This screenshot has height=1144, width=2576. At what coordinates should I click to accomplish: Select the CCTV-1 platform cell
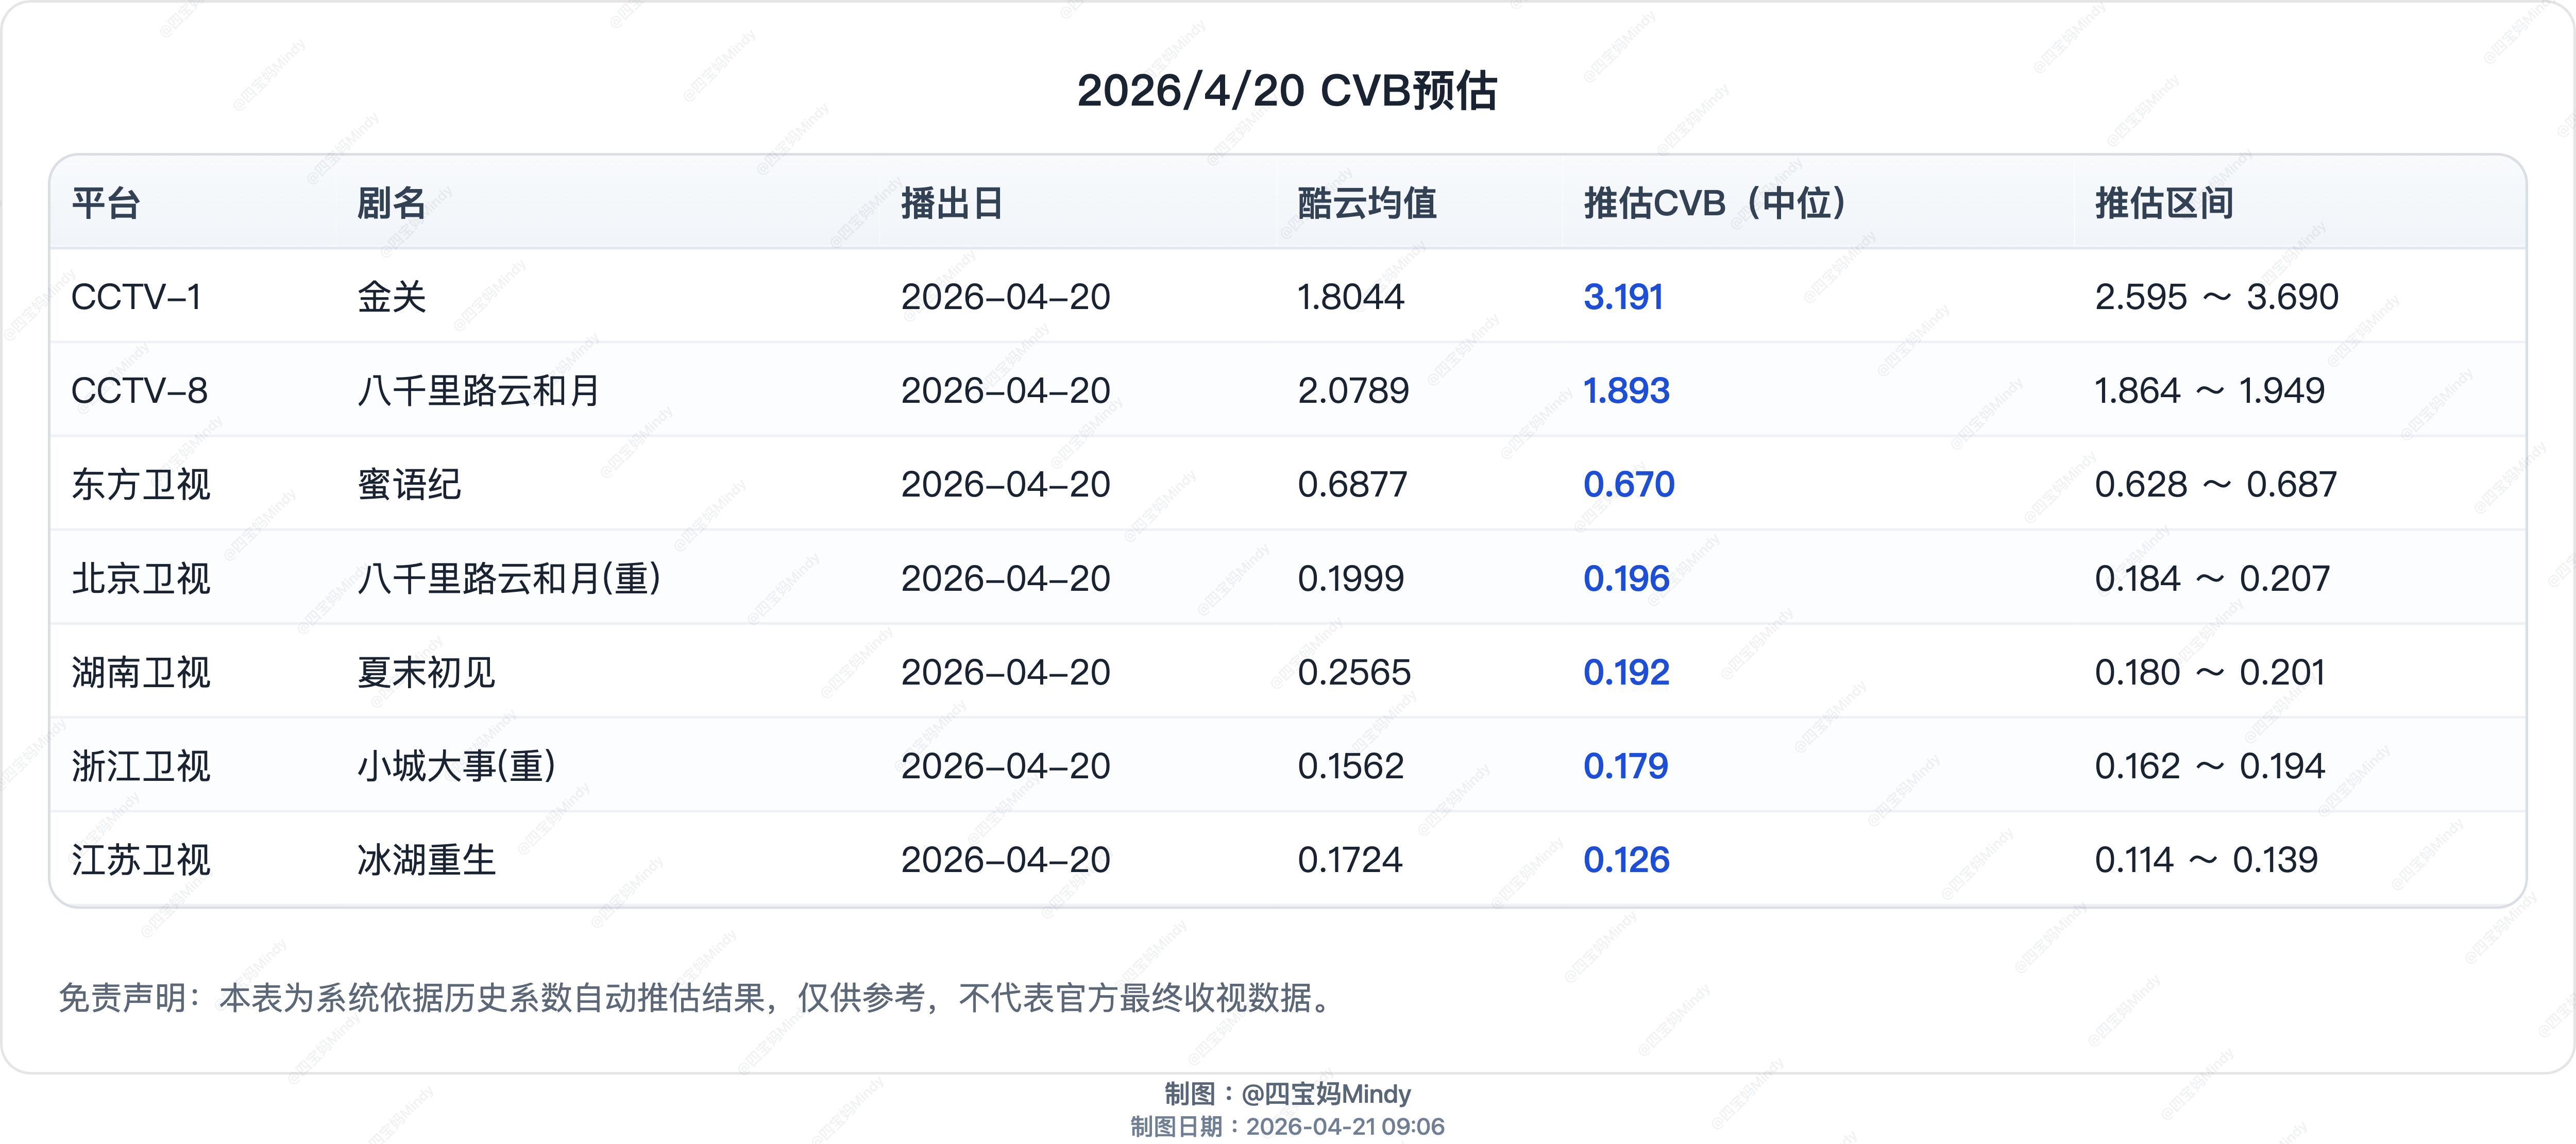pos(136,297)
